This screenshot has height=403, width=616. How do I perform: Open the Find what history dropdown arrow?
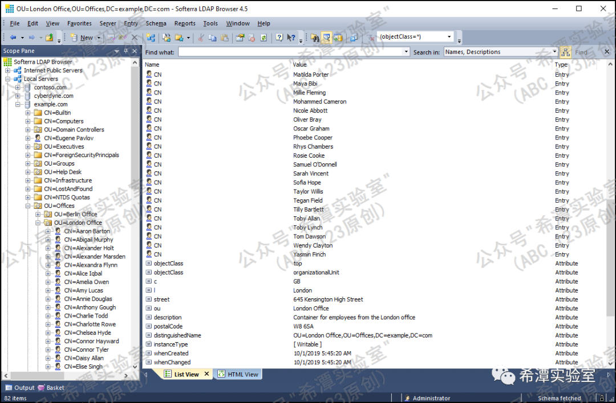point(406,52)
